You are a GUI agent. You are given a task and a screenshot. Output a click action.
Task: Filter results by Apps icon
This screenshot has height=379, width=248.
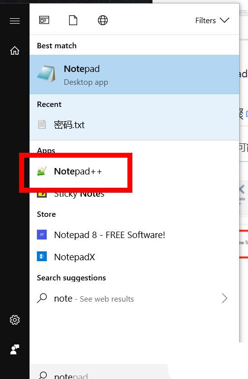pos(44,20)
